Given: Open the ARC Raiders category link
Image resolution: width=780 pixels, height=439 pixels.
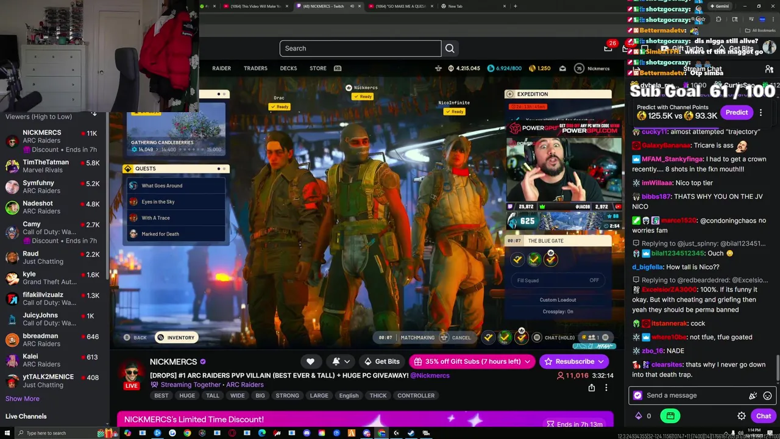Looking at the screenshot, I should click(244, 385).
